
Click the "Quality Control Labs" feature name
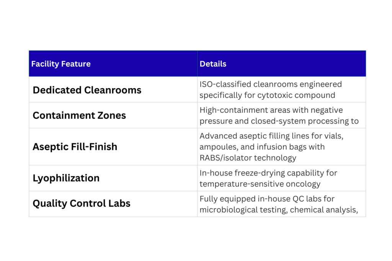[82, 204]
